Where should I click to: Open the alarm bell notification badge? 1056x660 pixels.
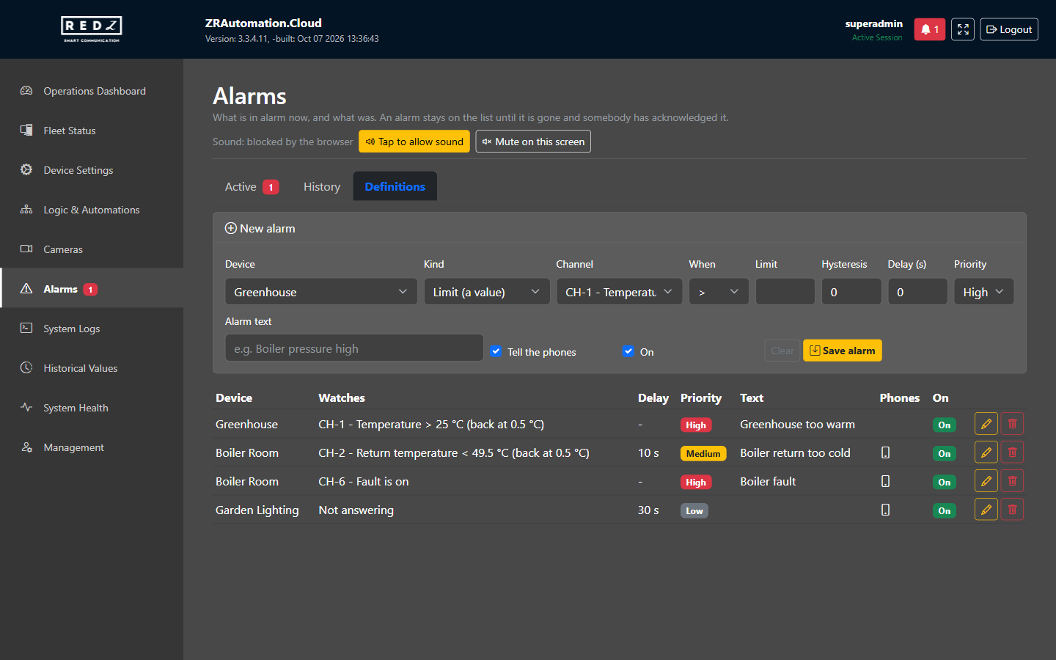929,29
